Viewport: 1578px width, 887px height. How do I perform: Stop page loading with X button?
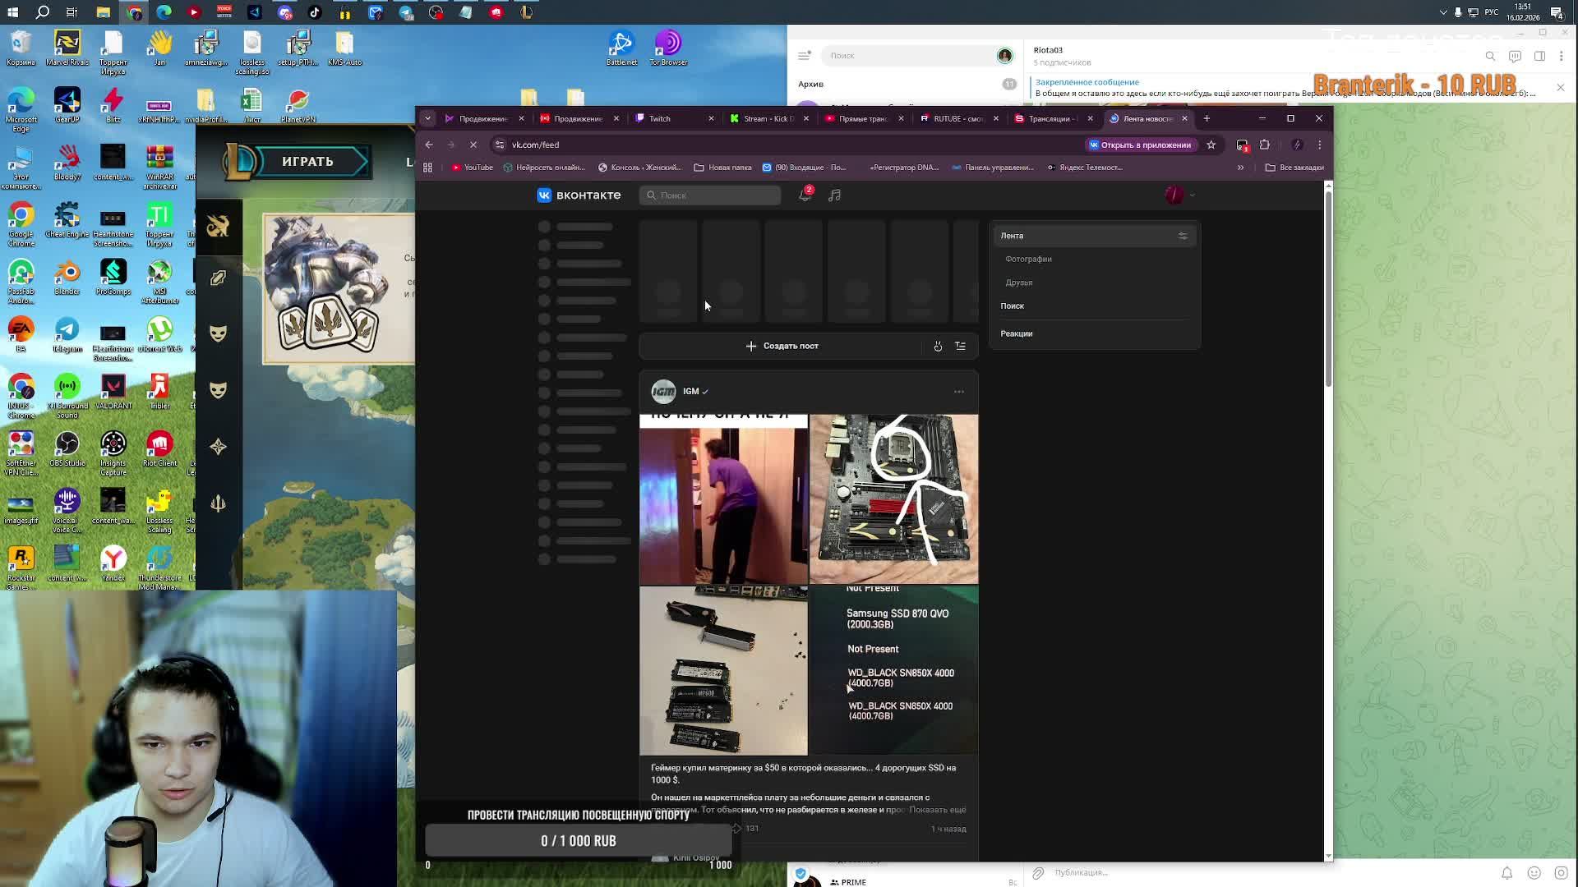(473, 145)
